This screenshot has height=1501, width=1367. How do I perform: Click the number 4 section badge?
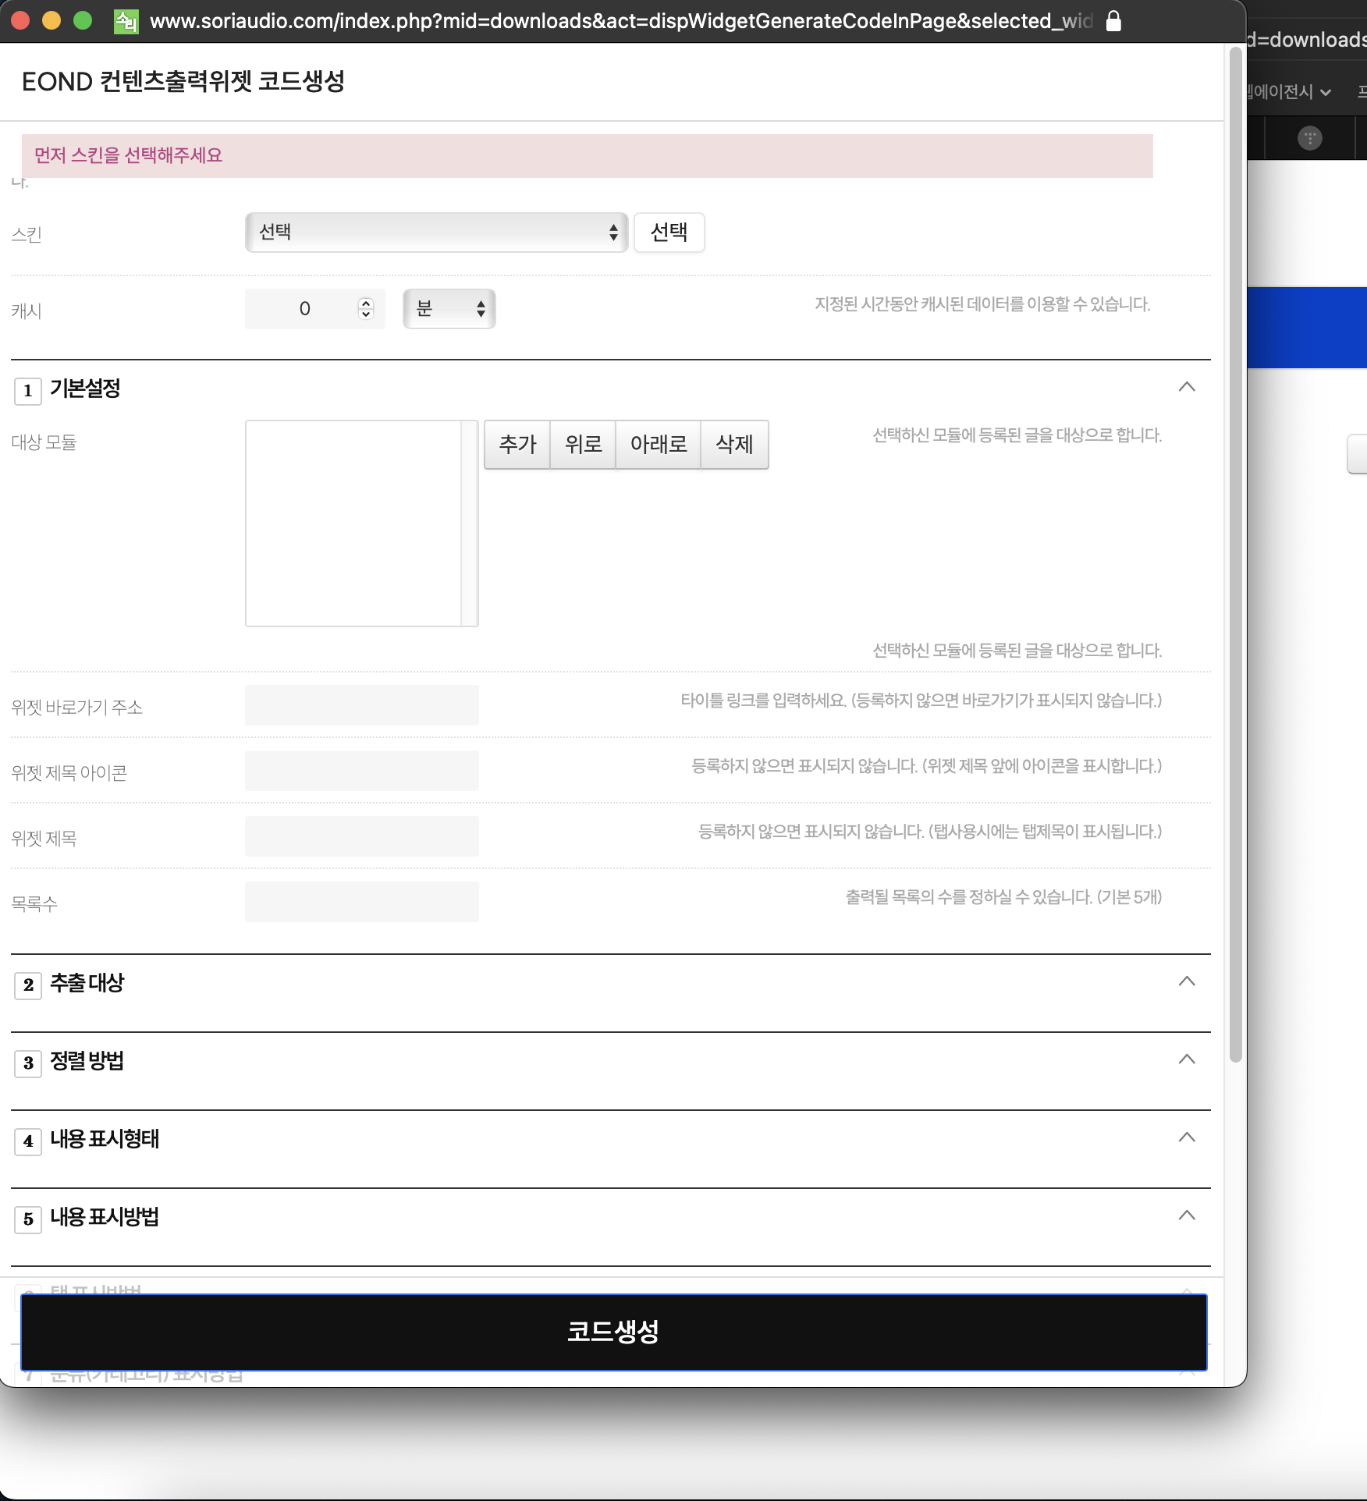(28, 1141)
